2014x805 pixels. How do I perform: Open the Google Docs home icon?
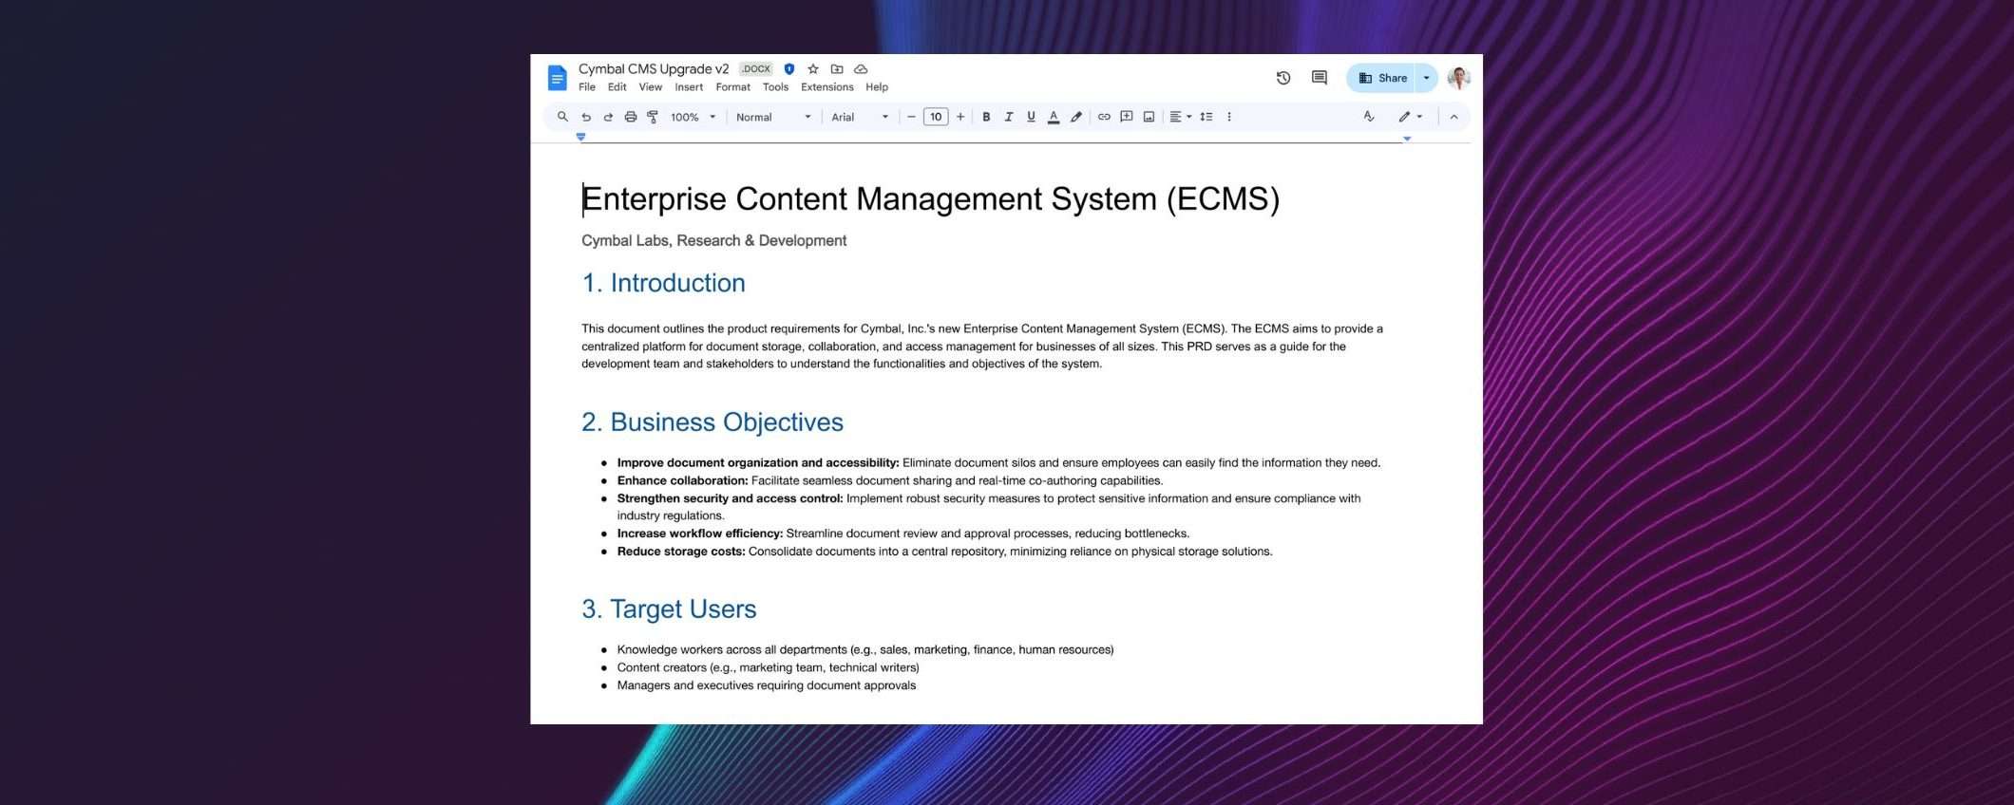[558, 77]
